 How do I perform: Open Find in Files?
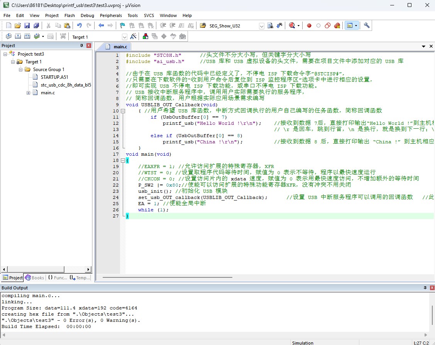tap(203, 26)
